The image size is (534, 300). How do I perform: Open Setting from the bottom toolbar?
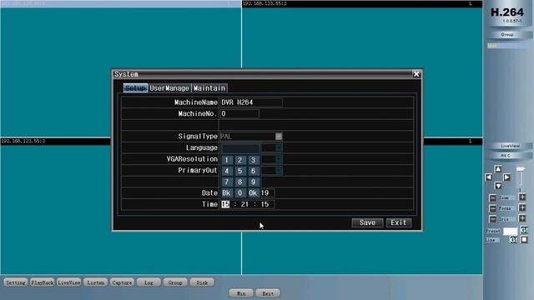[16, 282]
